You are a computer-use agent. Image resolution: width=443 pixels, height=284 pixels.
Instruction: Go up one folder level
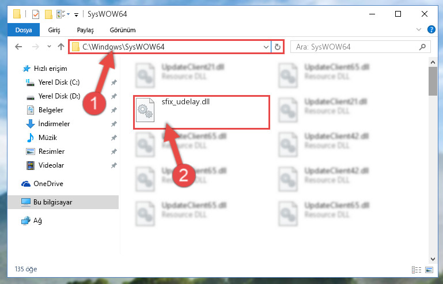click(61, 47)
